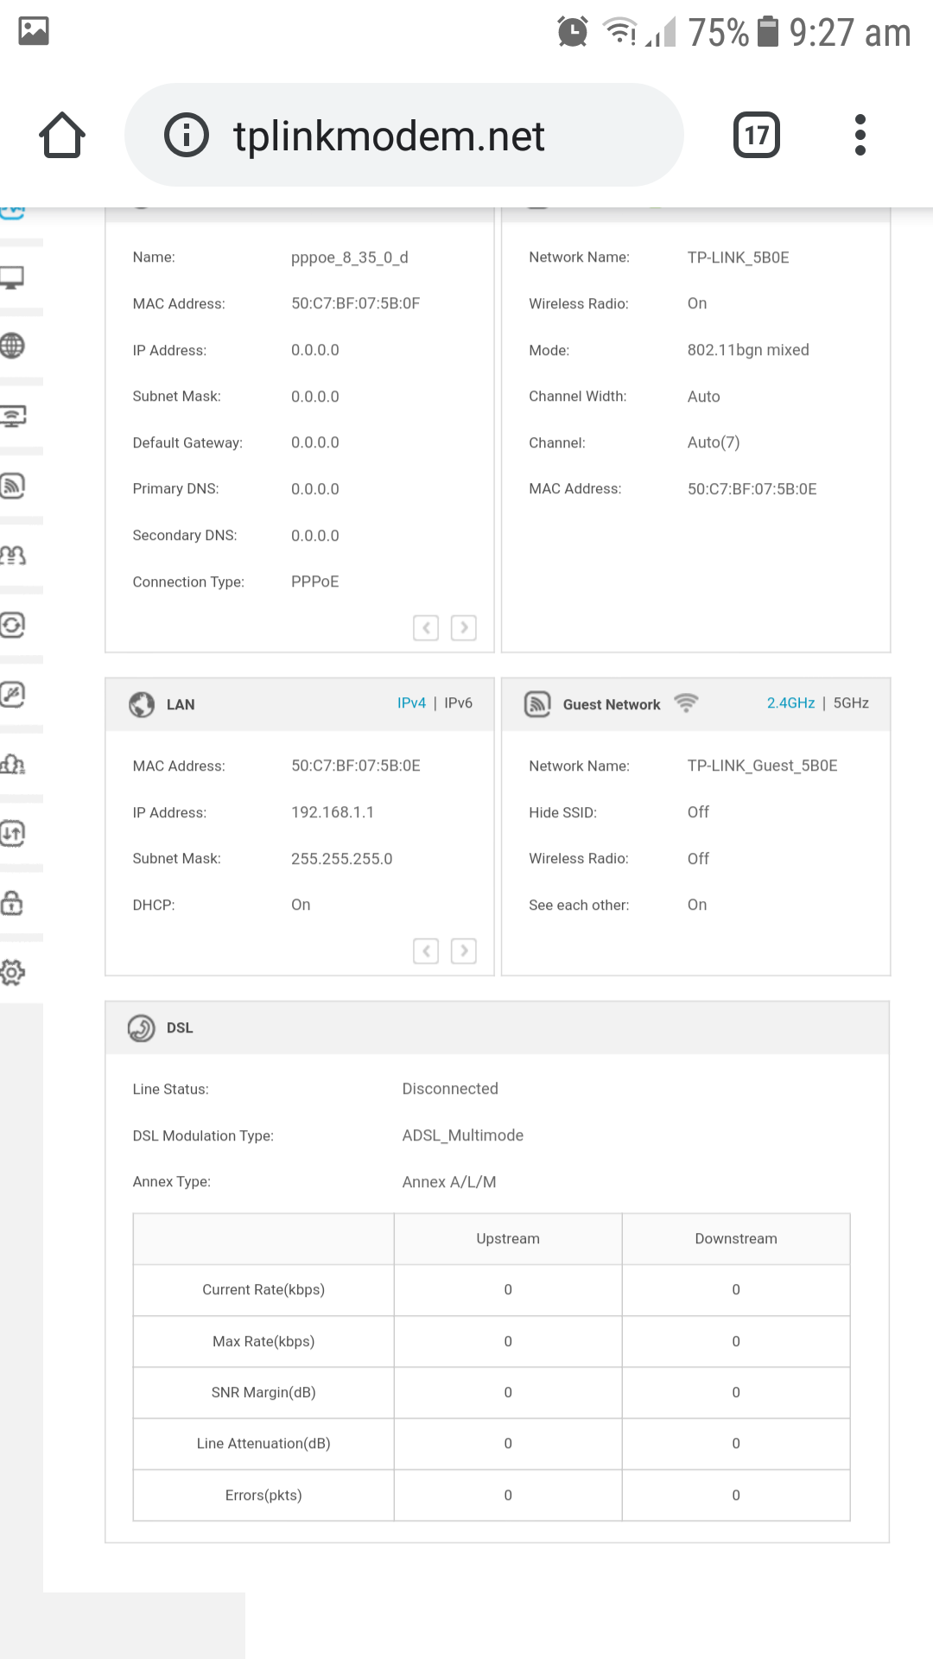Open the guest network signal icon in sidebar
Screen dimensions: 933x1659
[12, 486]
